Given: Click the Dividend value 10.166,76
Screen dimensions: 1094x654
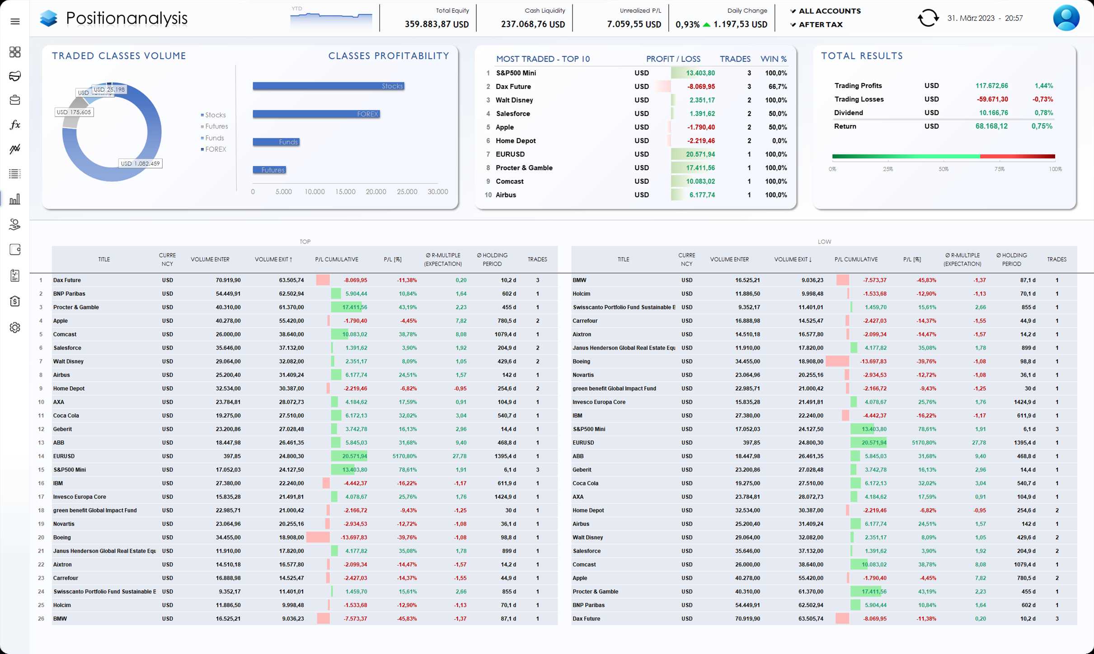Looking at the screenshot, I should pos(993,112).
